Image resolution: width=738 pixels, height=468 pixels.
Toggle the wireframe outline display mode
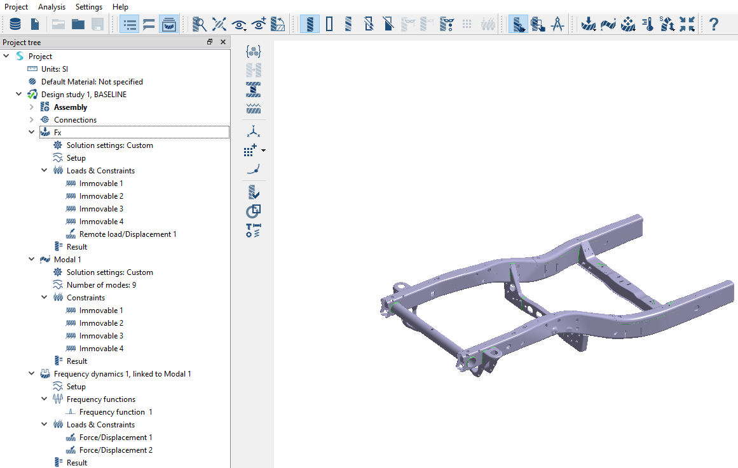coord(329,24)
